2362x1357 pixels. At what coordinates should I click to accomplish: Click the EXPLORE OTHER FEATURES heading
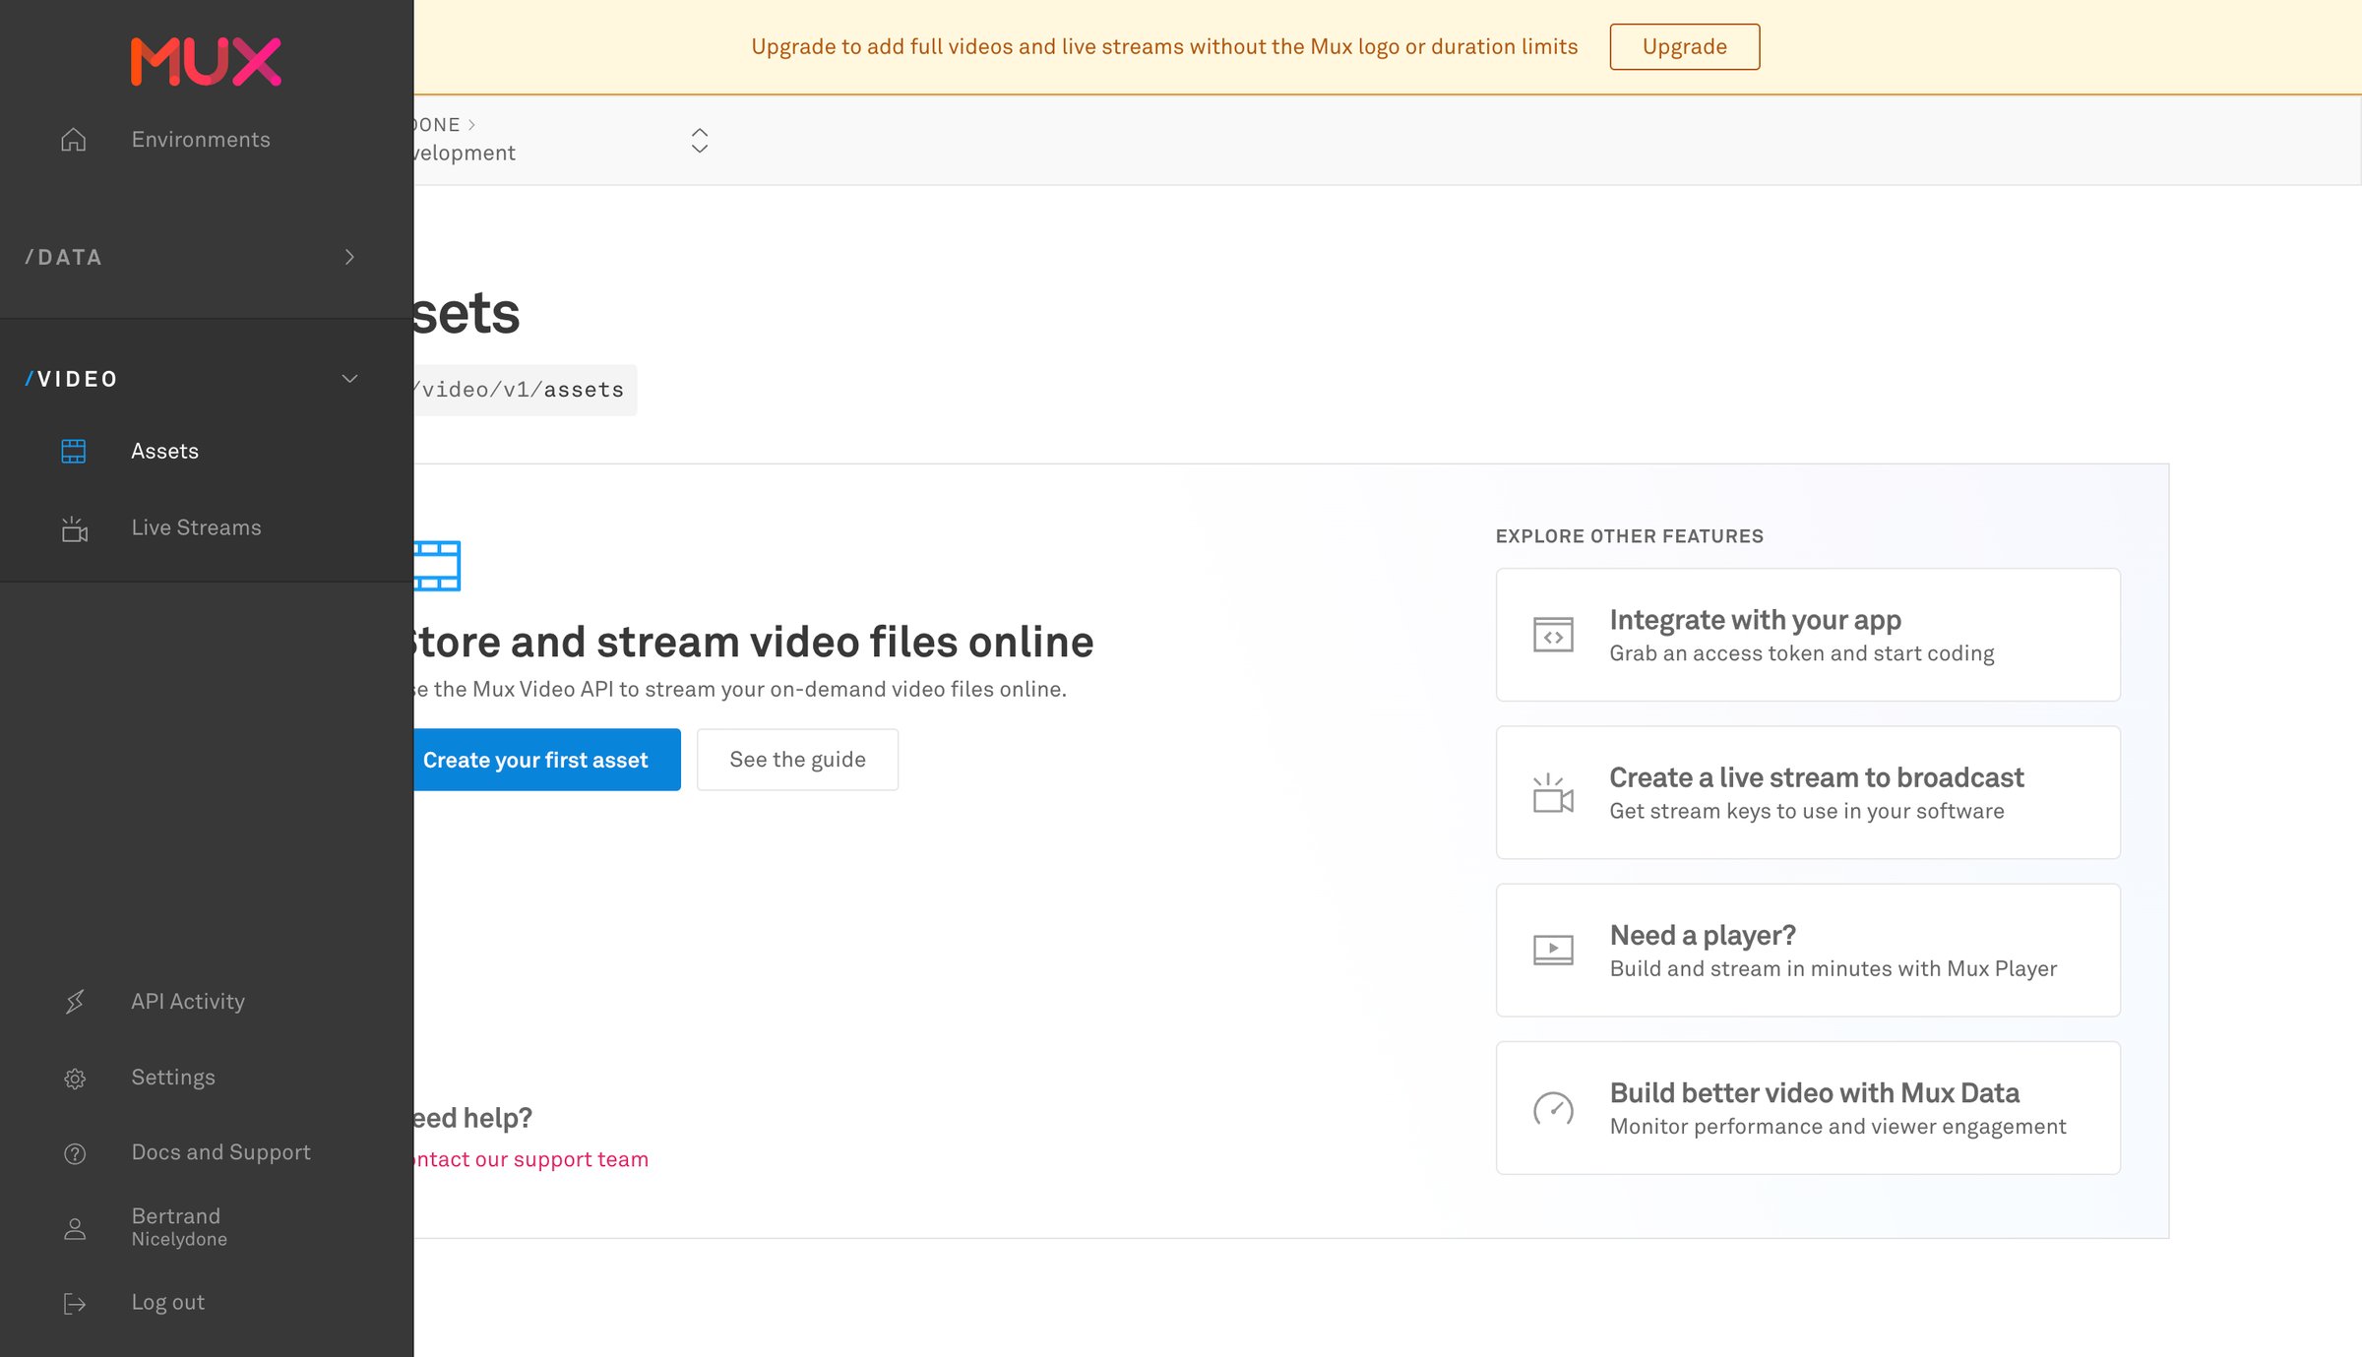[1630, 536]
